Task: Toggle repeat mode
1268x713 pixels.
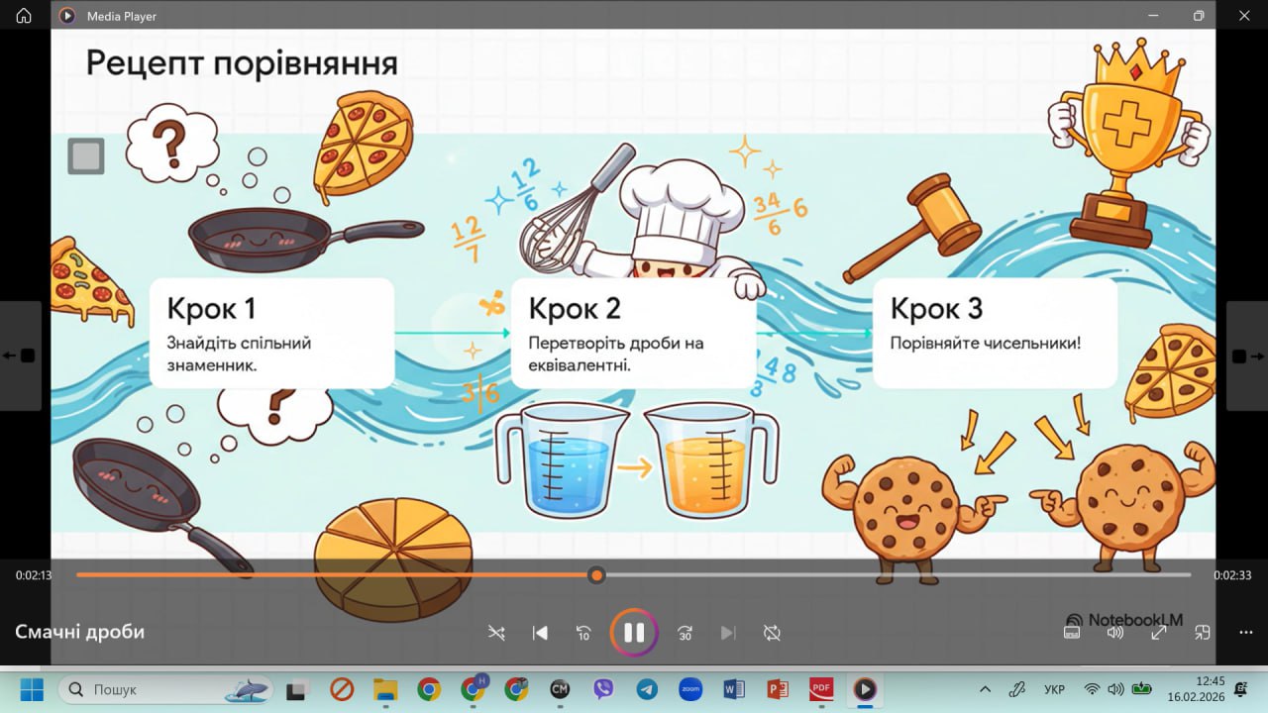Action: 772,633
